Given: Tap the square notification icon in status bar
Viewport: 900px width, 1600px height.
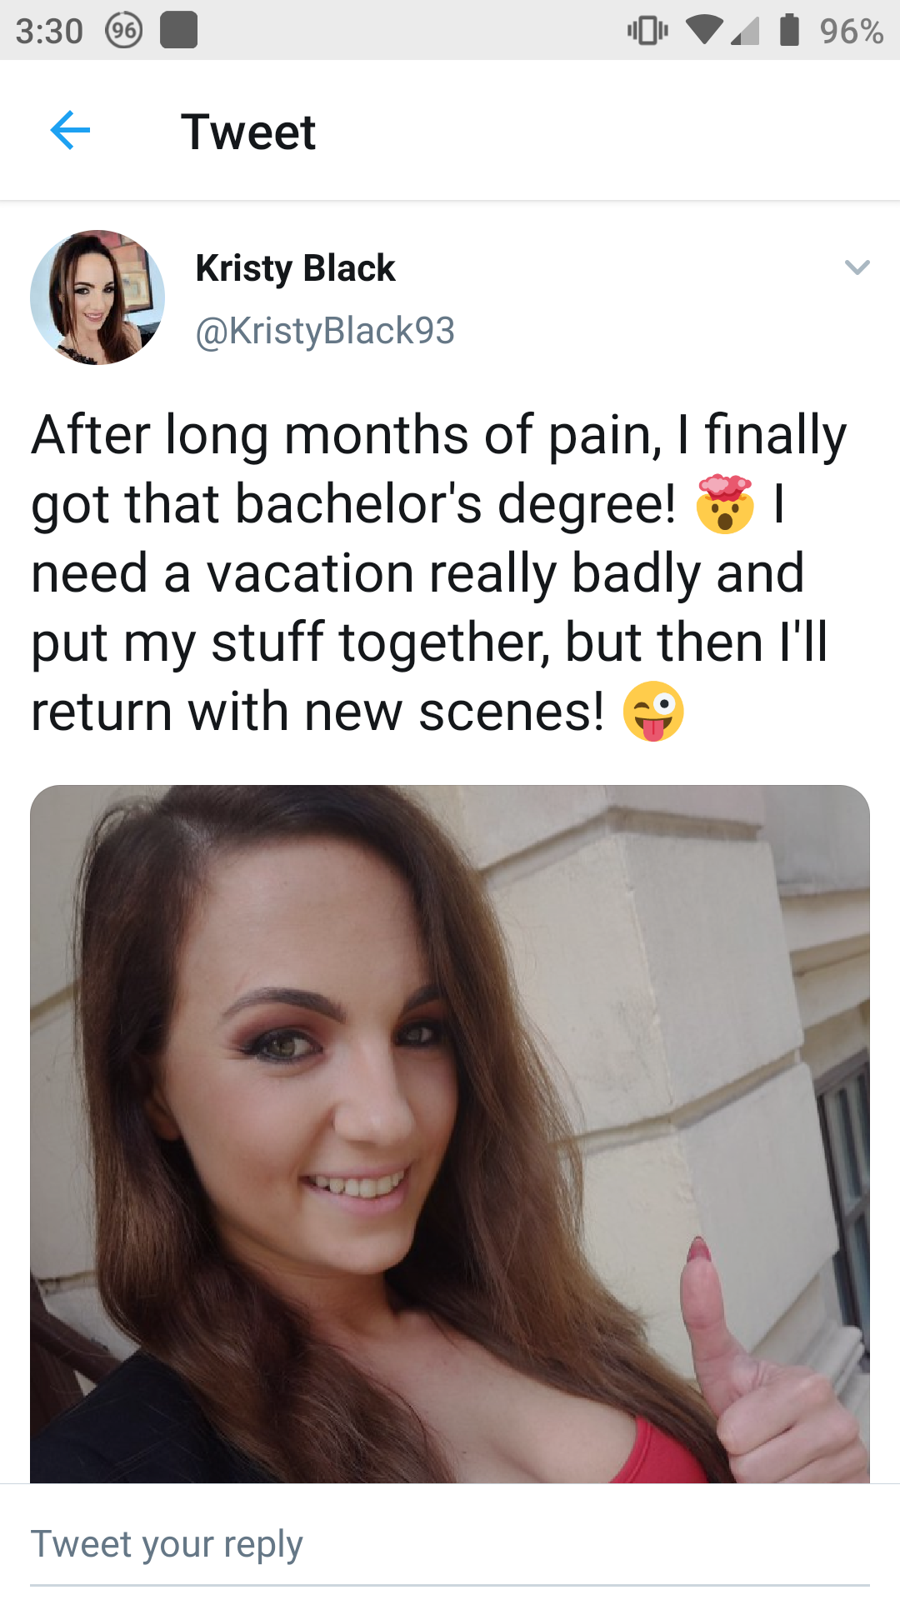Looking at the screenshot, I should point(178,31).
